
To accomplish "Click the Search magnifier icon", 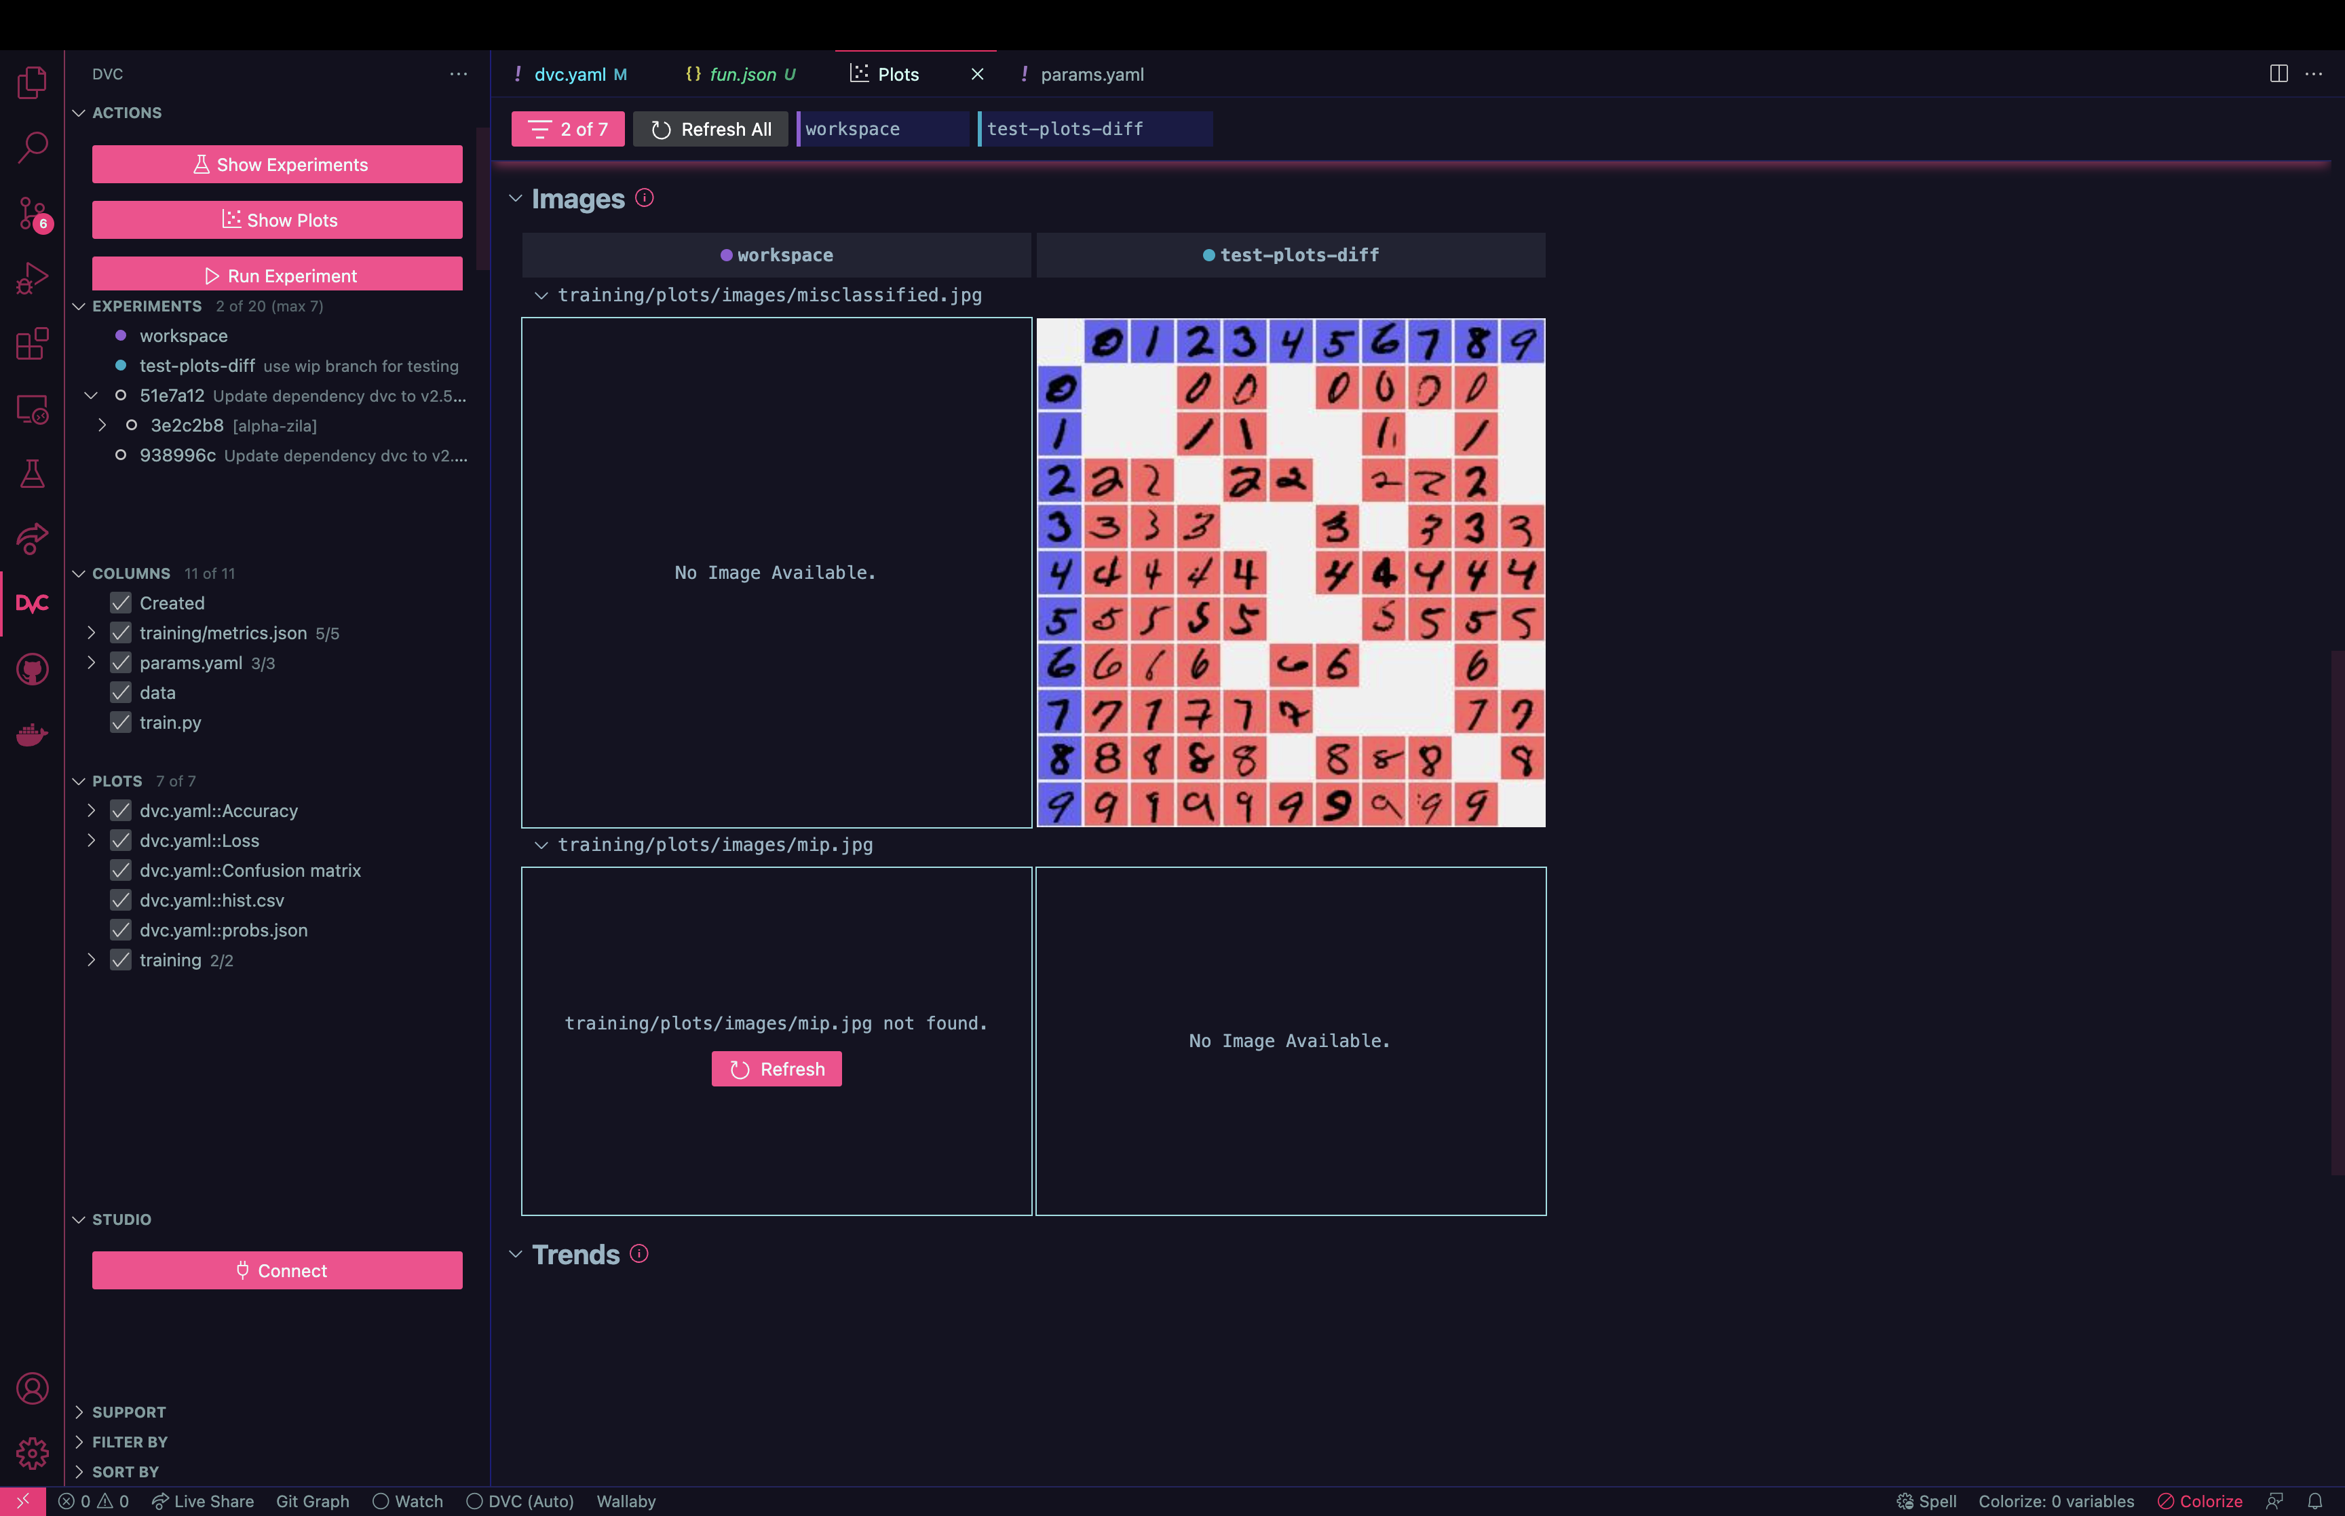I will click(x=31, y=148).
